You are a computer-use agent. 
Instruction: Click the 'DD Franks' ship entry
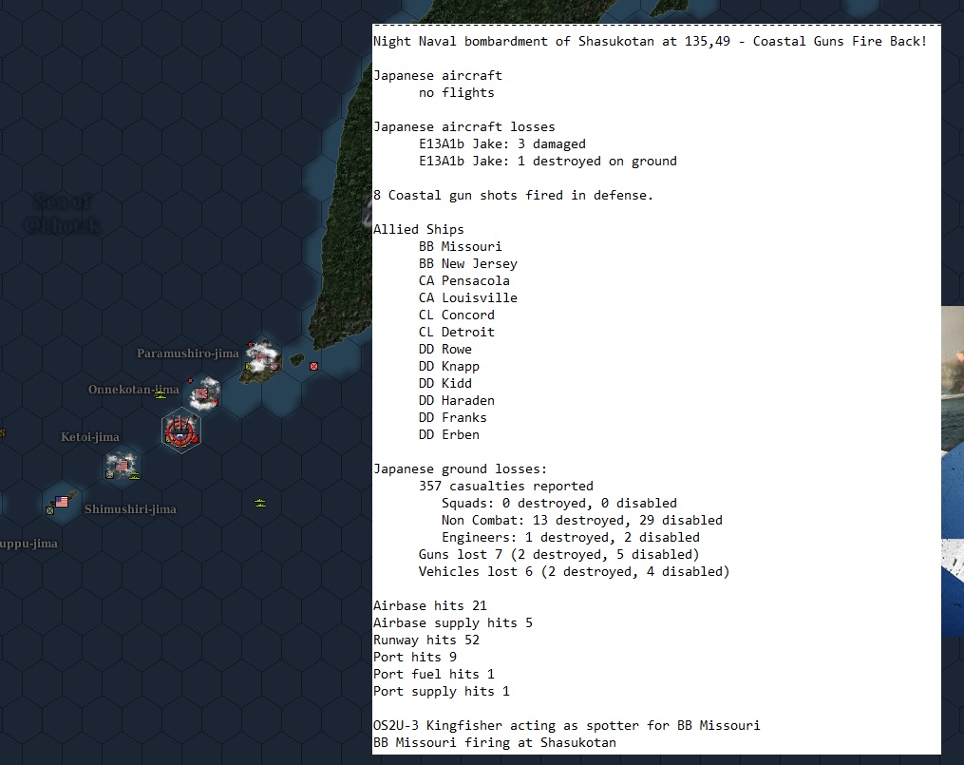452,417
